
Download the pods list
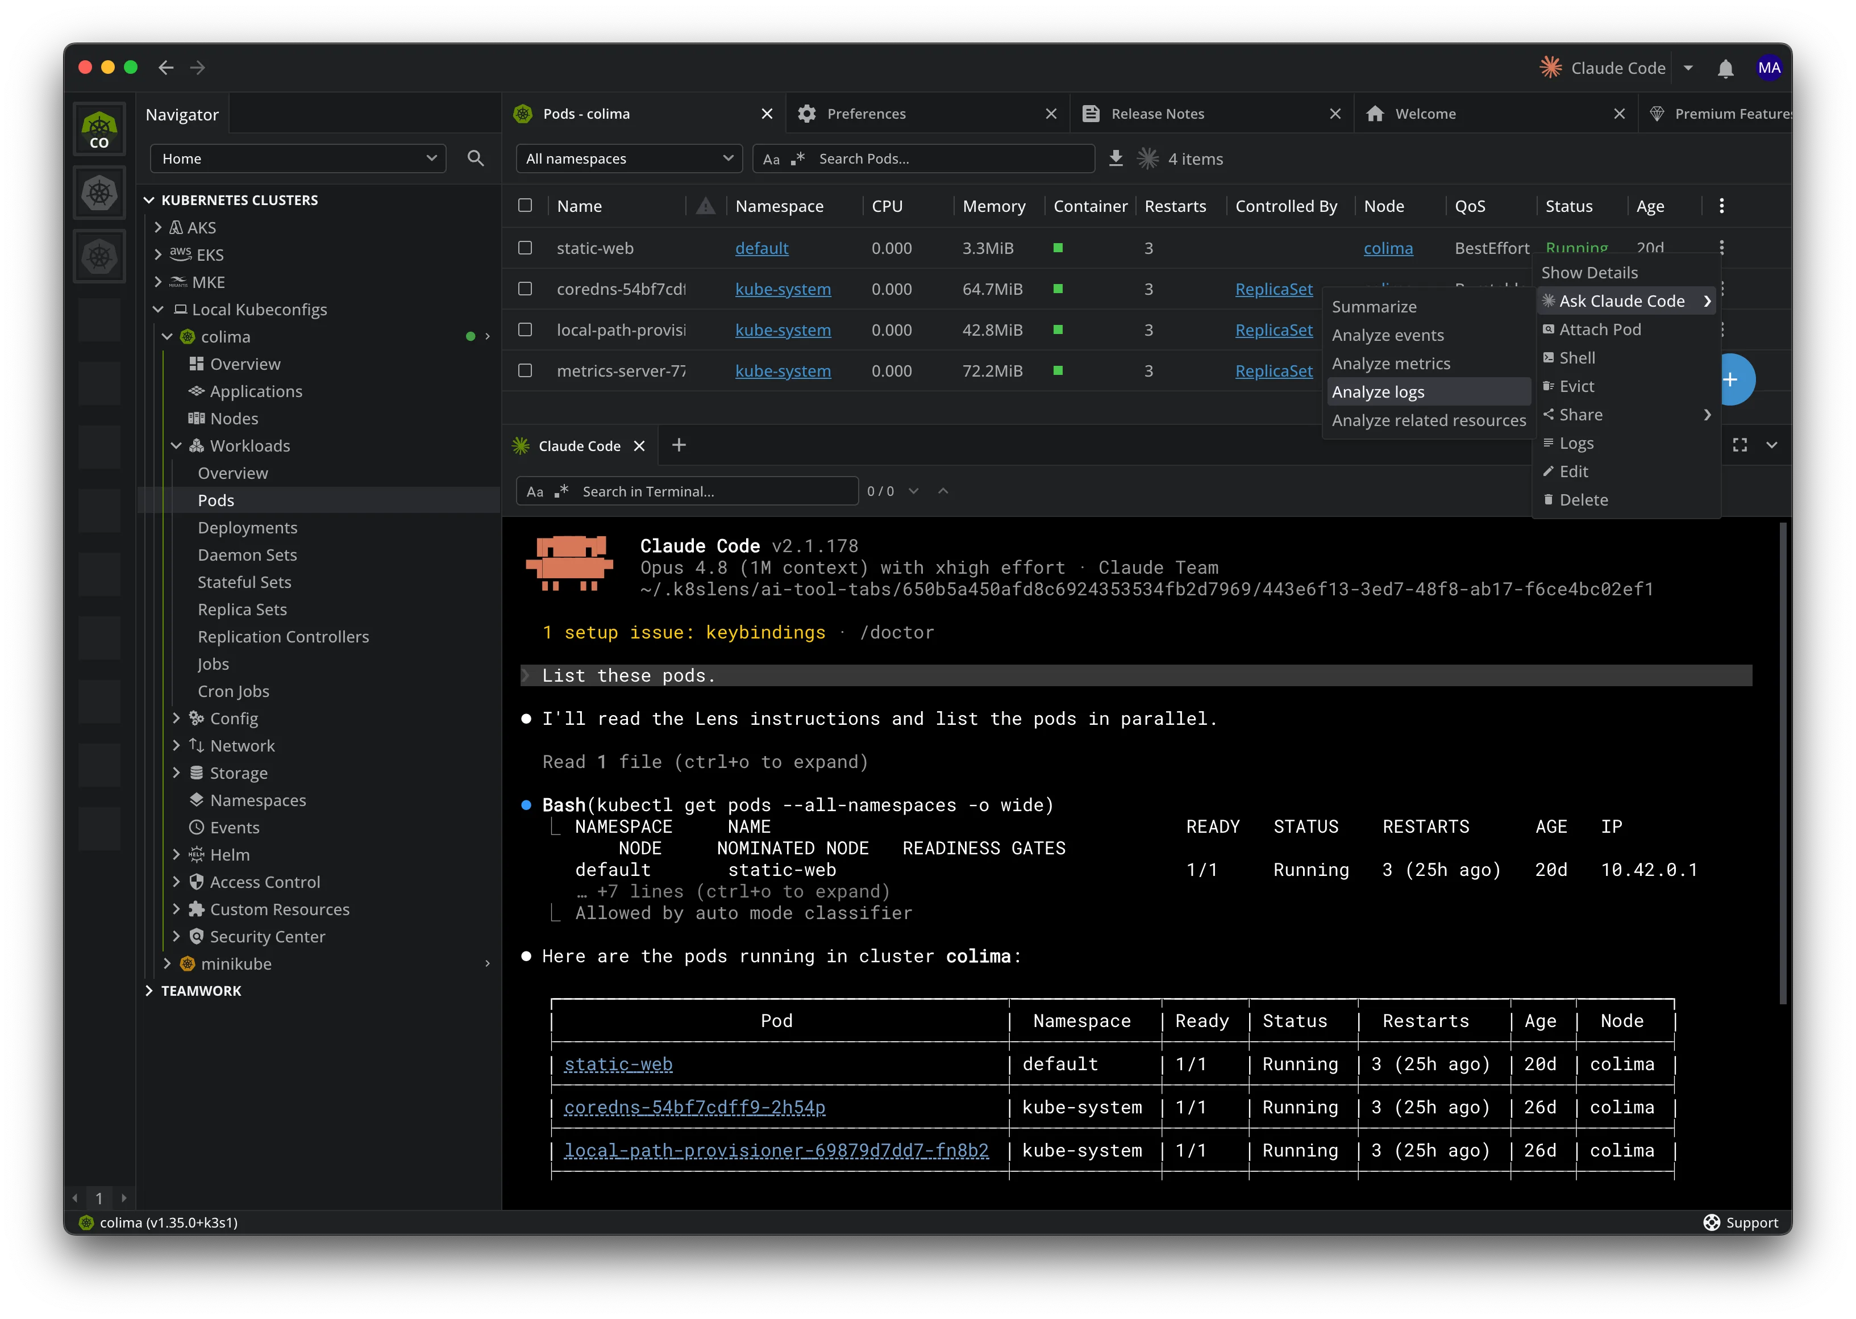[1116, 158]
